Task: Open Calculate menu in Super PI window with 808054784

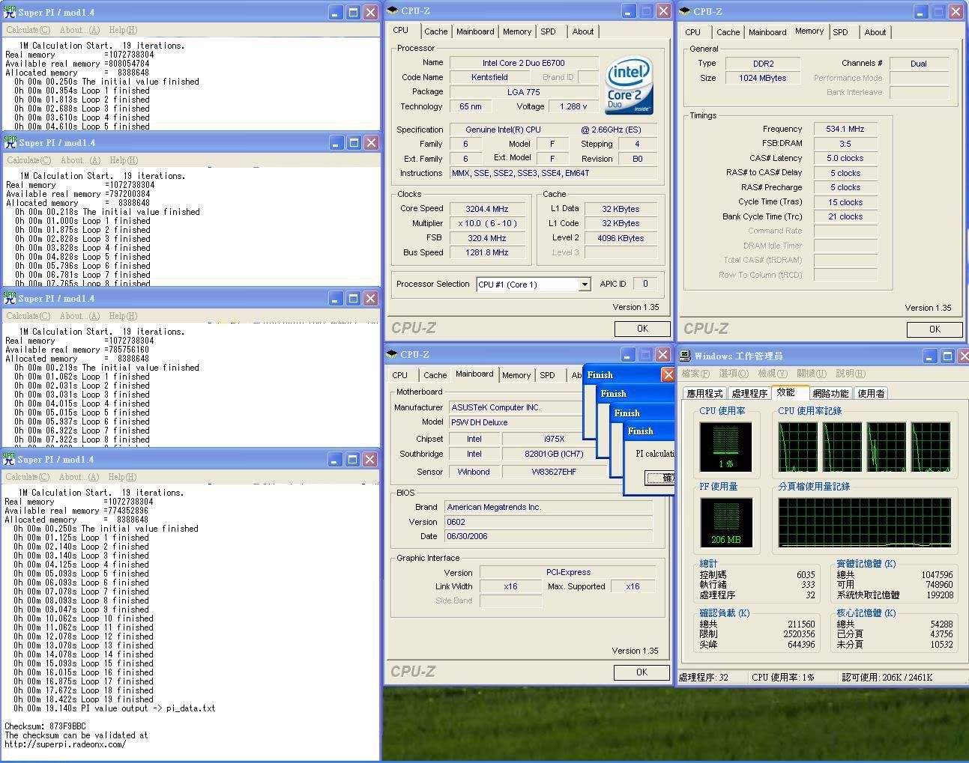Action: click(28, 30)
